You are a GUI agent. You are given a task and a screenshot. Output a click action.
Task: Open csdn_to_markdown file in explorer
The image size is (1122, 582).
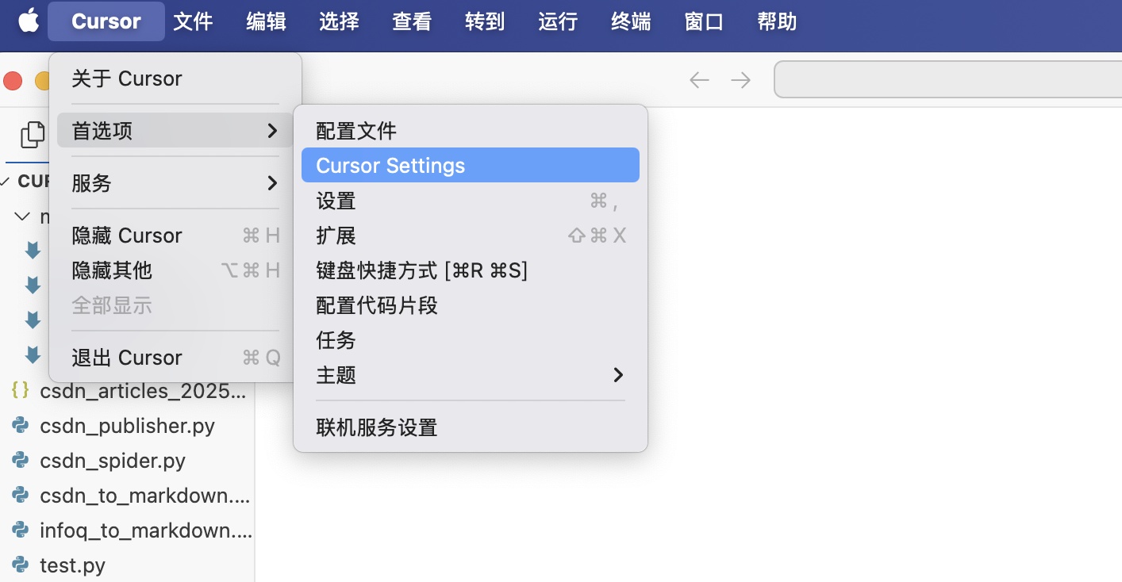coord(144,496)
